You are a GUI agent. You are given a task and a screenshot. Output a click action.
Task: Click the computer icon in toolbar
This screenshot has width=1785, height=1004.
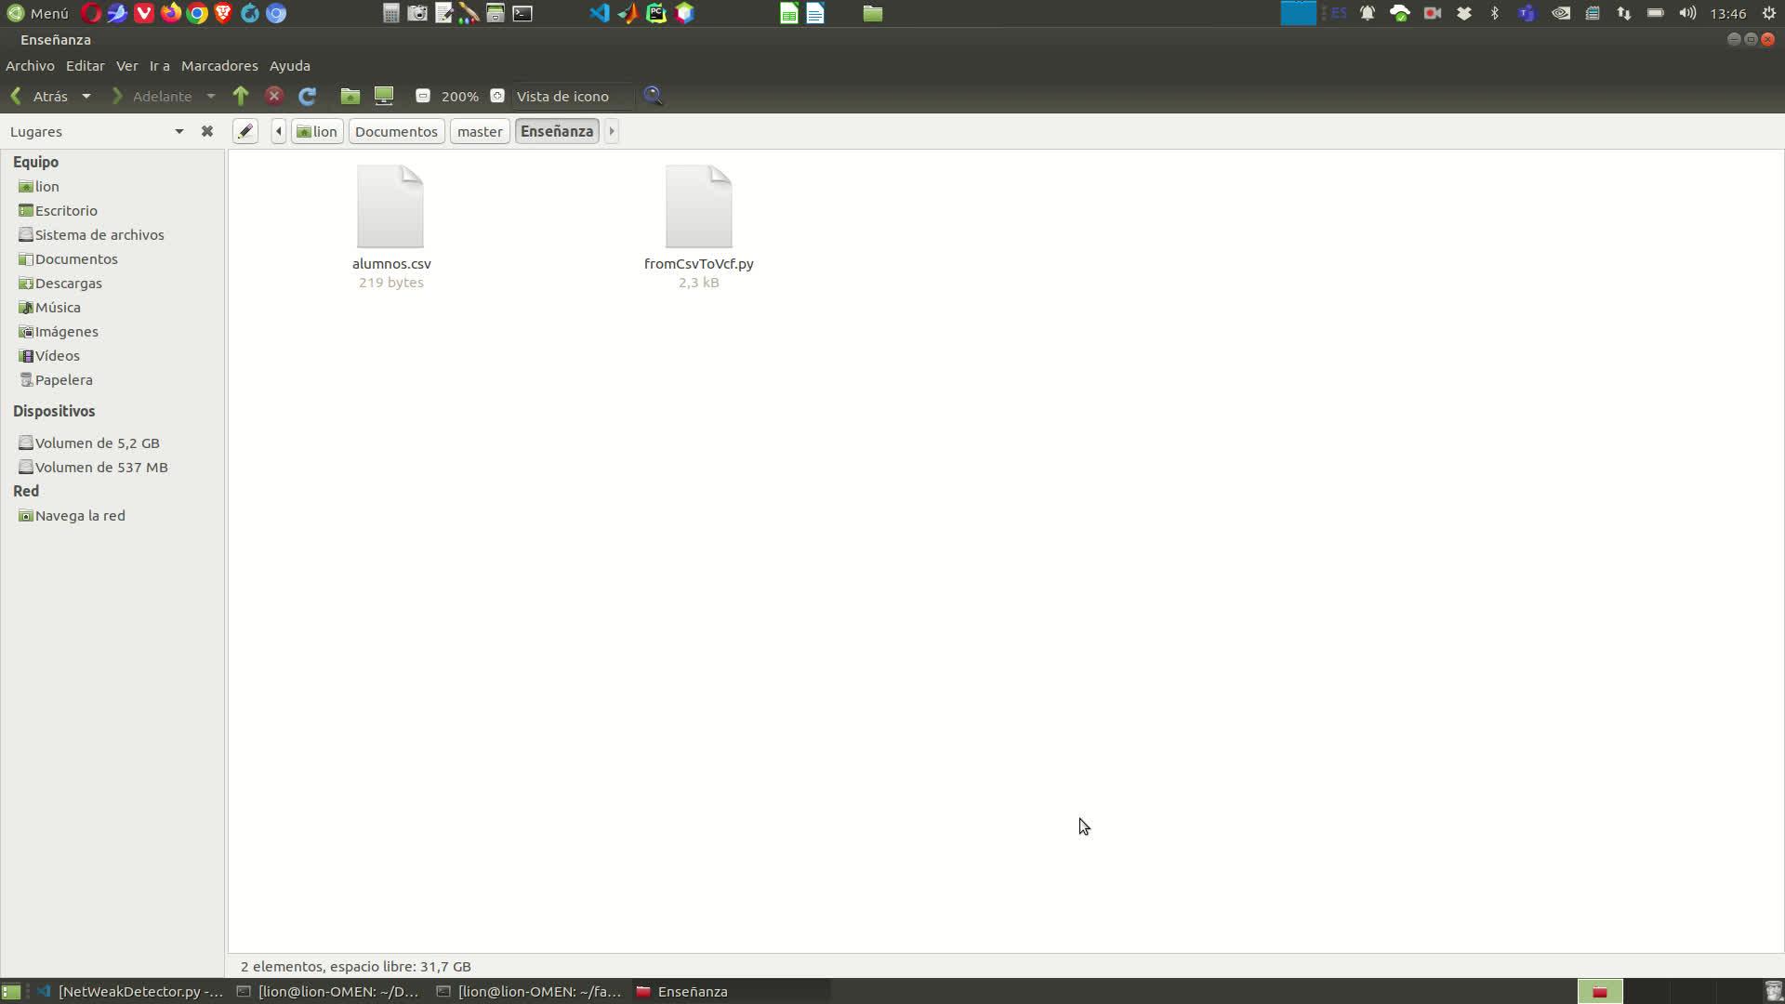pos(384,96)
